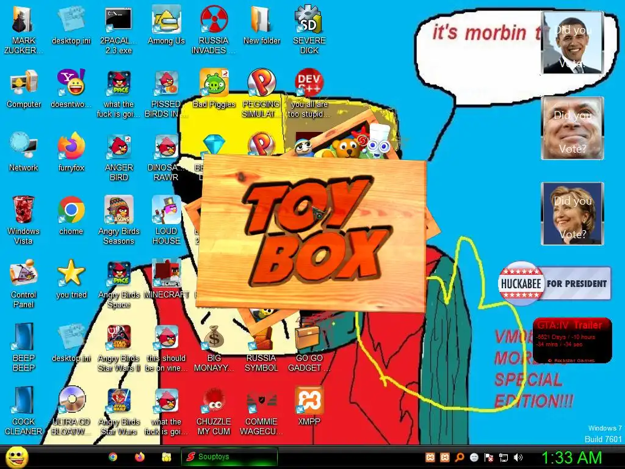Screen dimensions: 625x469
Task: Click the smiley face Start button
Action: coord(16,457)
